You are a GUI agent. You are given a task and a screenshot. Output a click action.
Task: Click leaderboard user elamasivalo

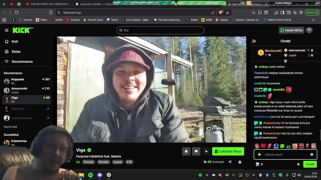297,50
